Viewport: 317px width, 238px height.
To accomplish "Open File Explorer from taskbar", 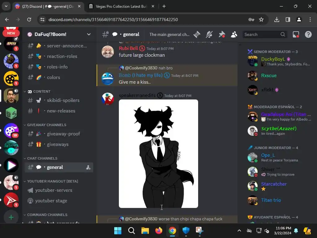I will click(x=145, y=231).
